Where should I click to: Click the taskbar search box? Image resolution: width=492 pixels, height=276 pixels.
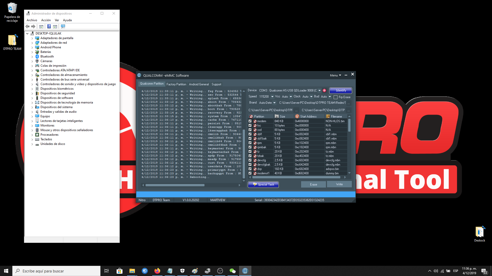(x=56, y=271)
